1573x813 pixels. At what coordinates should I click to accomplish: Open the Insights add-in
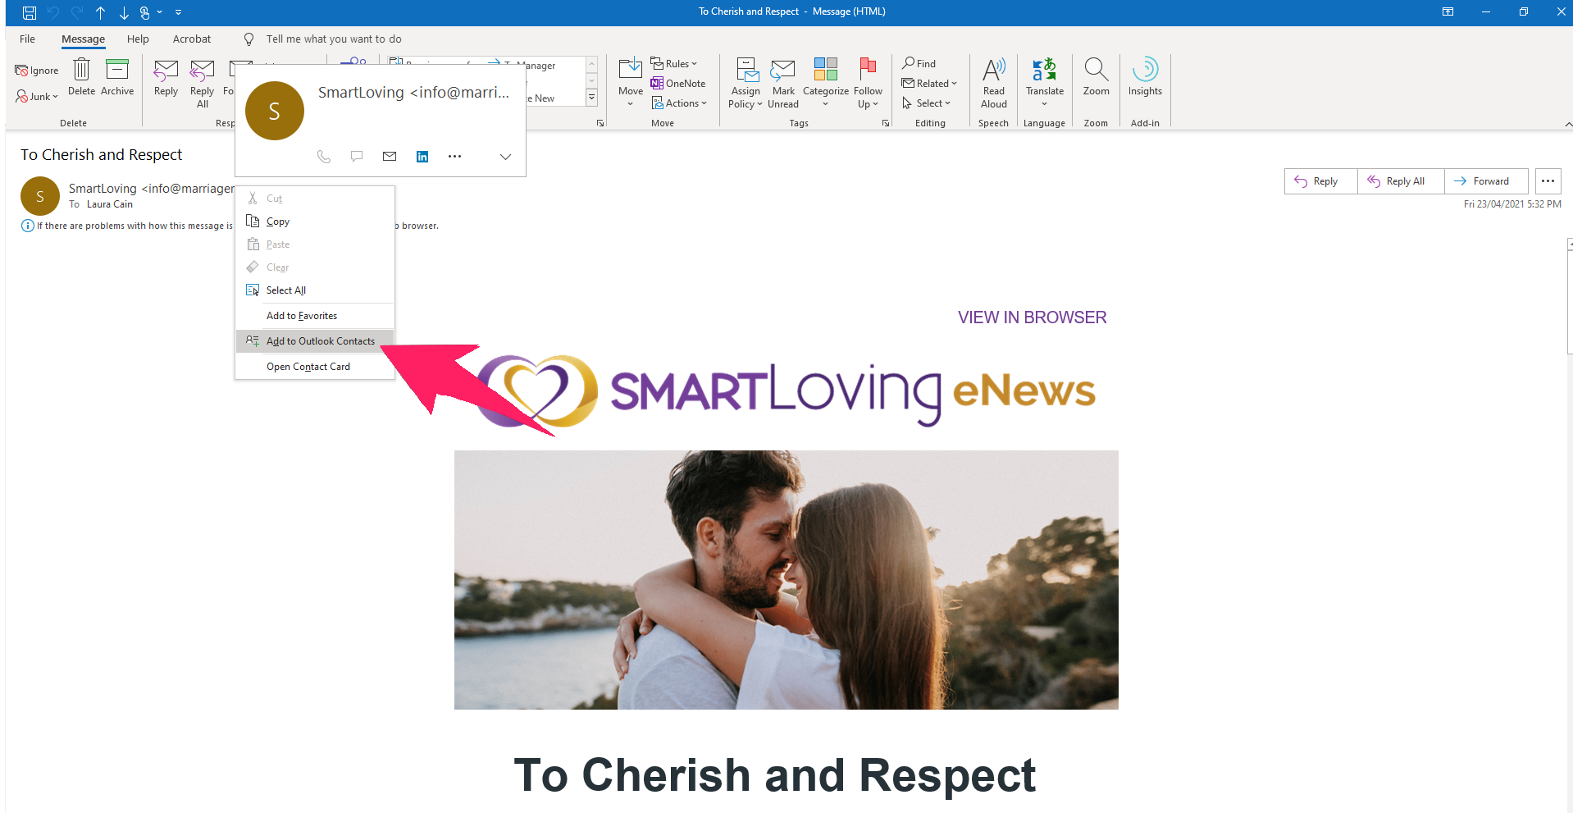[x=1144, y=77]
